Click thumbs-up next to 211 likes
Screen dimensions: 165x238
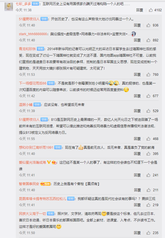(x=148, y=190)
